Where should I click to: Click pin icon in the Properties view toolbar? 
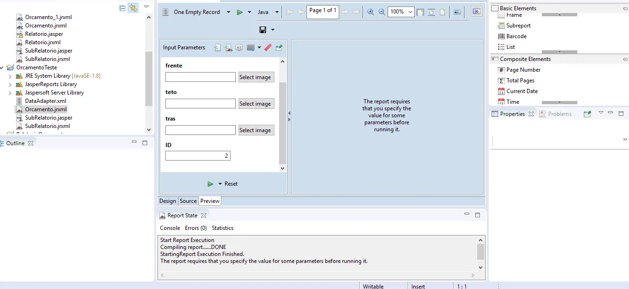point(588,114)
